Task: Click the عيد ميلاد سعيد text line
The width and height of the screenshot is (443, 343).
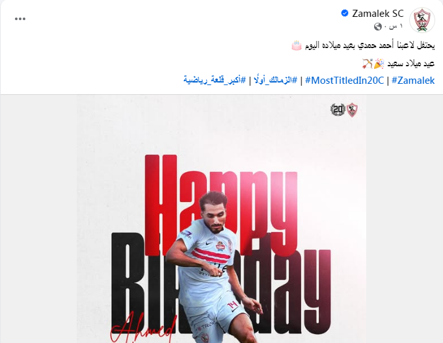Action: click(x=398, y=64)
